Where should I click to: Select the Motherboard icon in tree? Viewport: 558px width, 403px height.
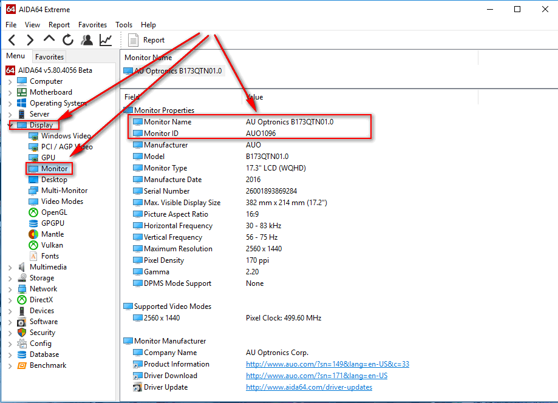click(22, 92)
